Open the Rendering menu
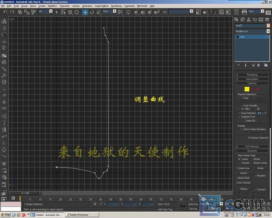This screenshot has height=218, width=272. pyautogui.click(x=116, y=6)
